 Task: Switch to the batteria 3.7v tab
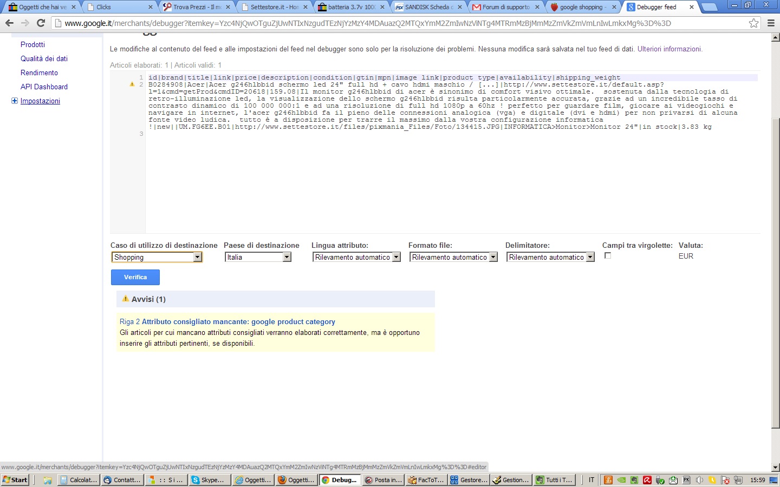pyautogui.click(x=352, y=7)
